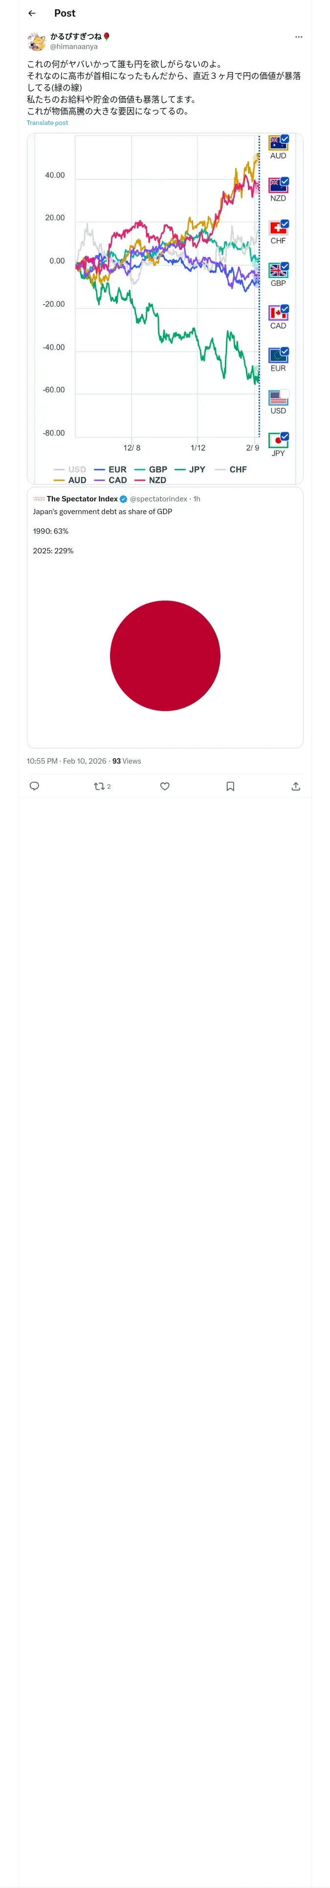Image resolution: width=330 pixels, height=1888 pixels.
Task: Like the post with the heart icon
Action: point(165,786)
